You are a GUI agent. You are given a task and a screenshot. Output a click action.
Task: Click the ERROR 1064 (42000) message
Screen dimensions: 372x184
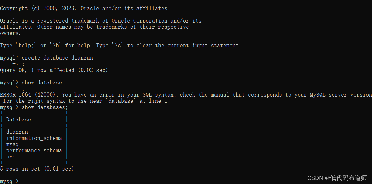coord(186,95)
